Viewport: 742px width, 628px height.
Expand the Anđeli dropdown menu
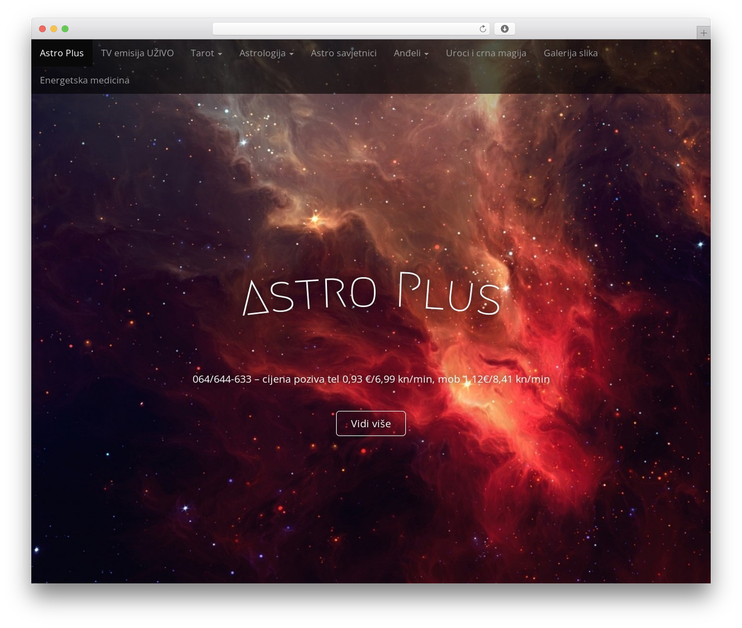point(411,53)
